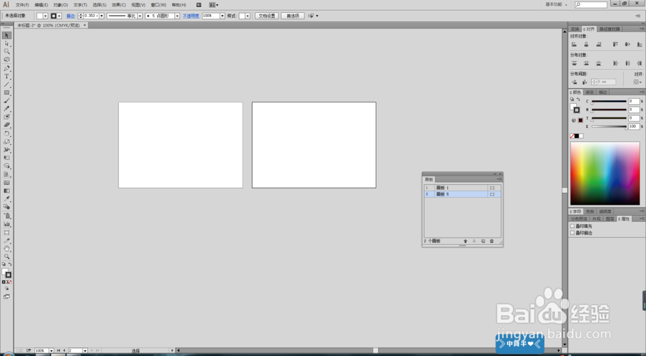Click the None swatch in Color panel

(572, 136)
